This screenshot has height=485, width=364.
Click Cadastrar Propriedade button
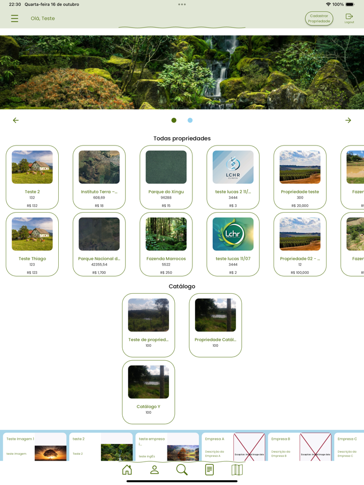[x=319, y=19]
